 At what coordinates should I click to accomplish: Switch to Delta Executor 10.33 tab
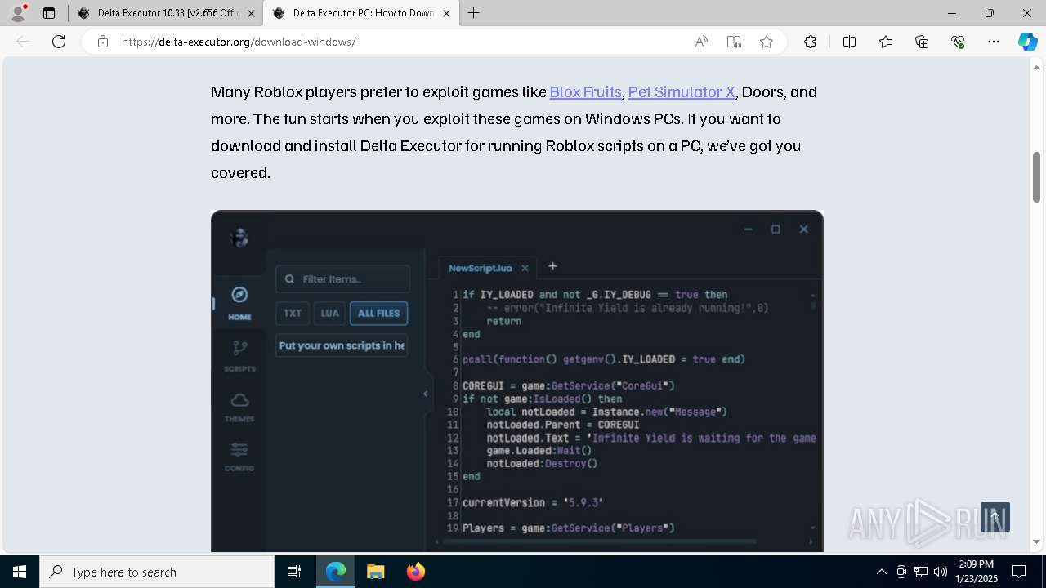pos(165,13)
